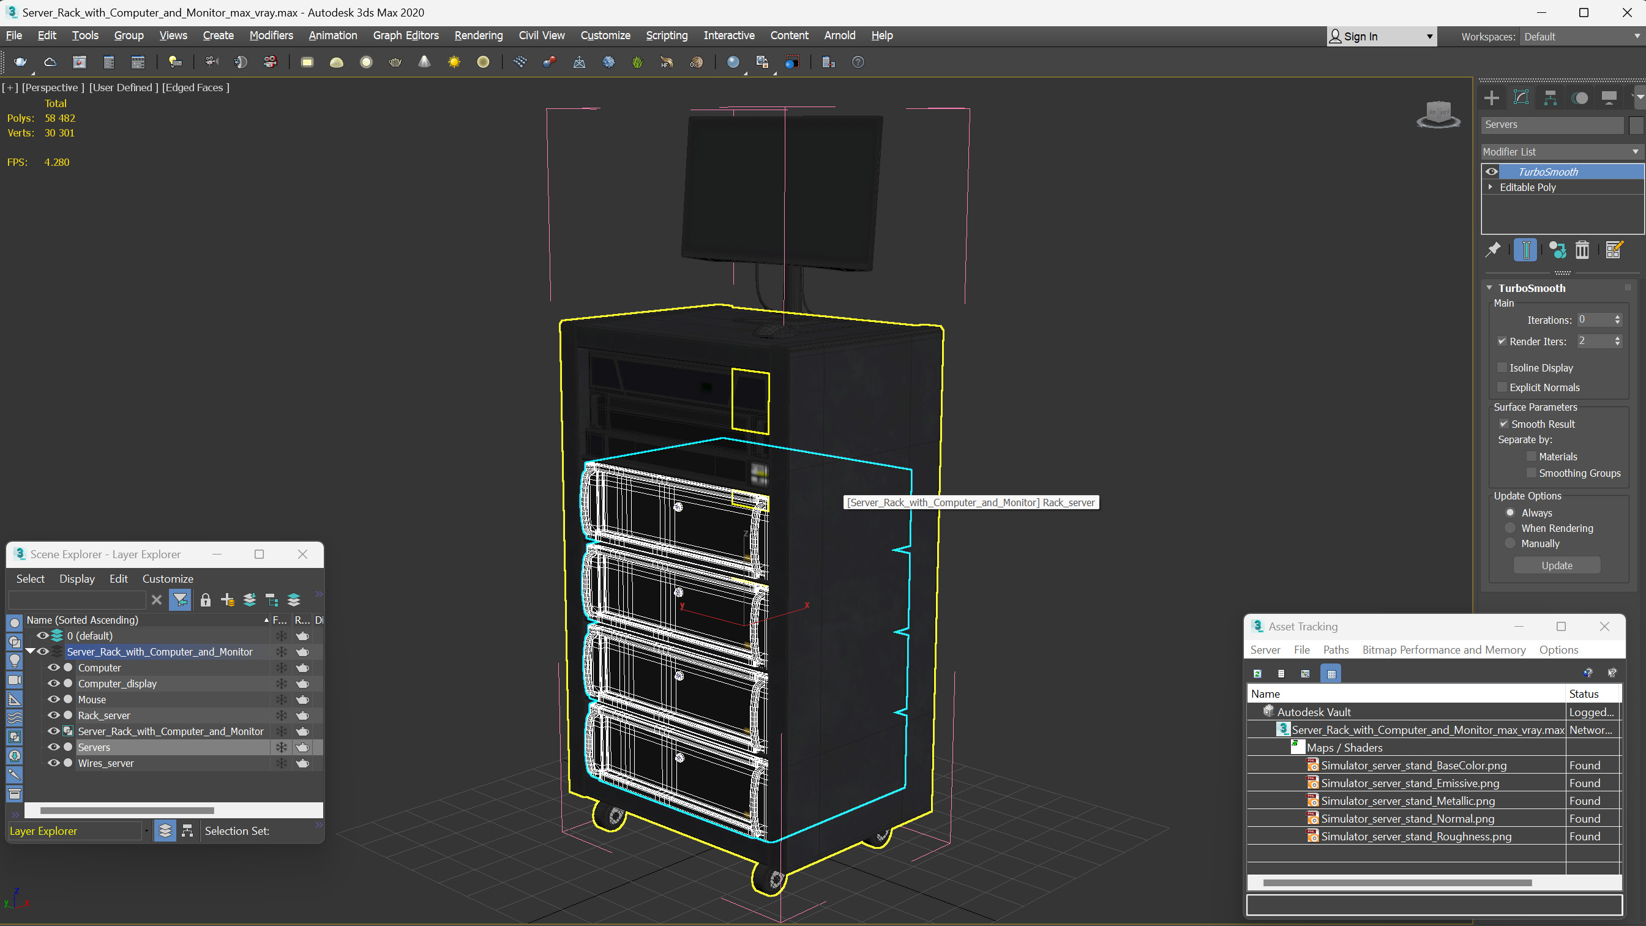Toggle visibility of 0 (default) layer

[42, 636]
